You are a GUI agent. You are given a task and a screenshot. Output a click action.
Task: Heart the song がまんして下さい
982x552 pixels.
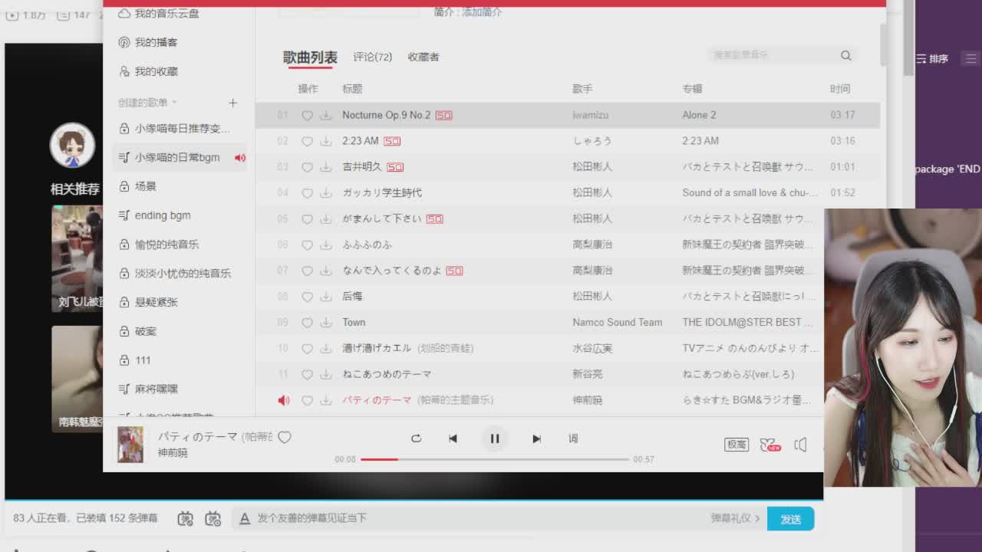tap(307, 219)
